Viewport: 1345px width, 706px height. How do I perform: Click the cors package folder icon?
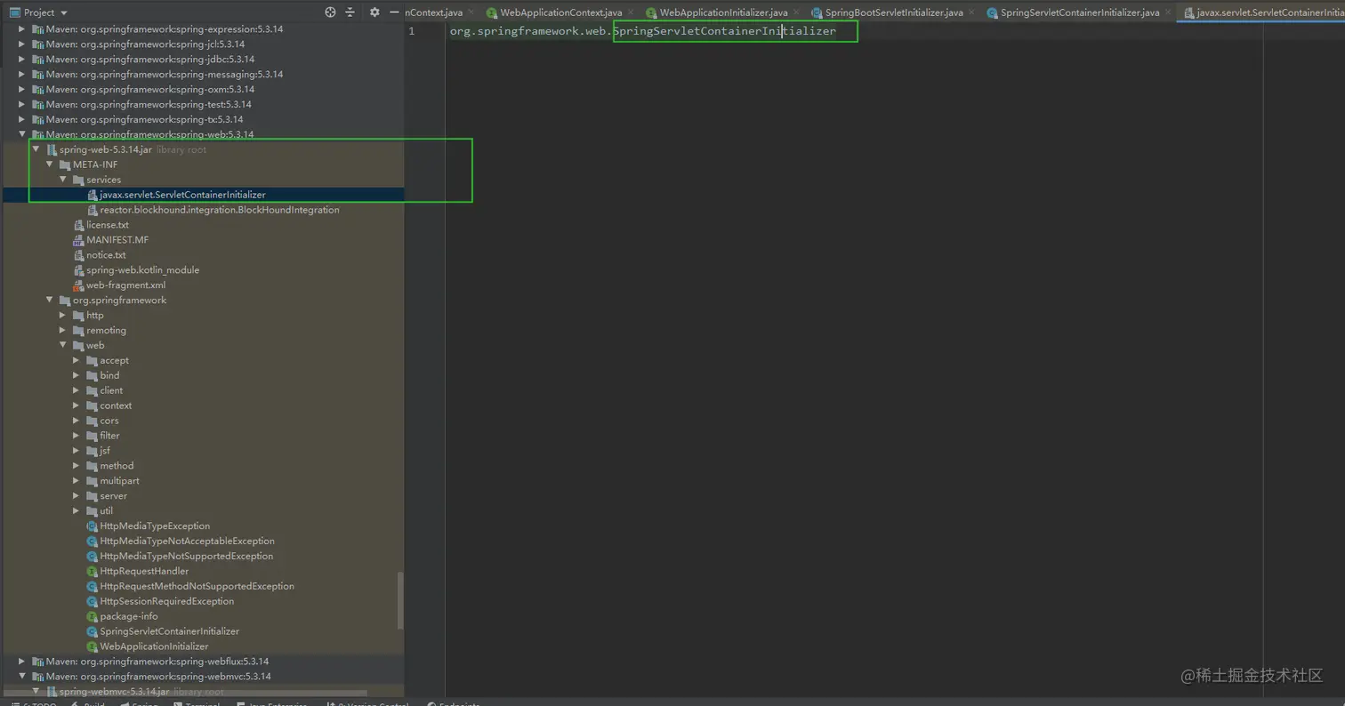click(92, 421)
